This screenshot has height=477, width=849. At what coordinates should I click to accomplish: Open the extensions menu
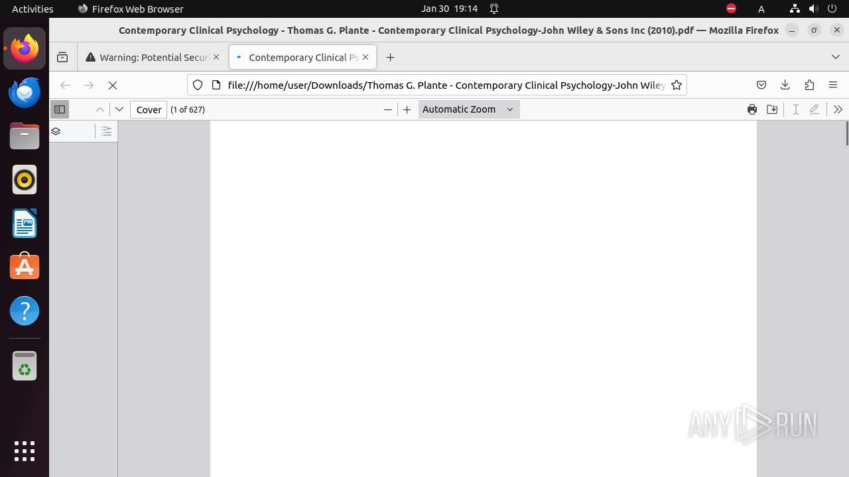click(x=809, y=85)
